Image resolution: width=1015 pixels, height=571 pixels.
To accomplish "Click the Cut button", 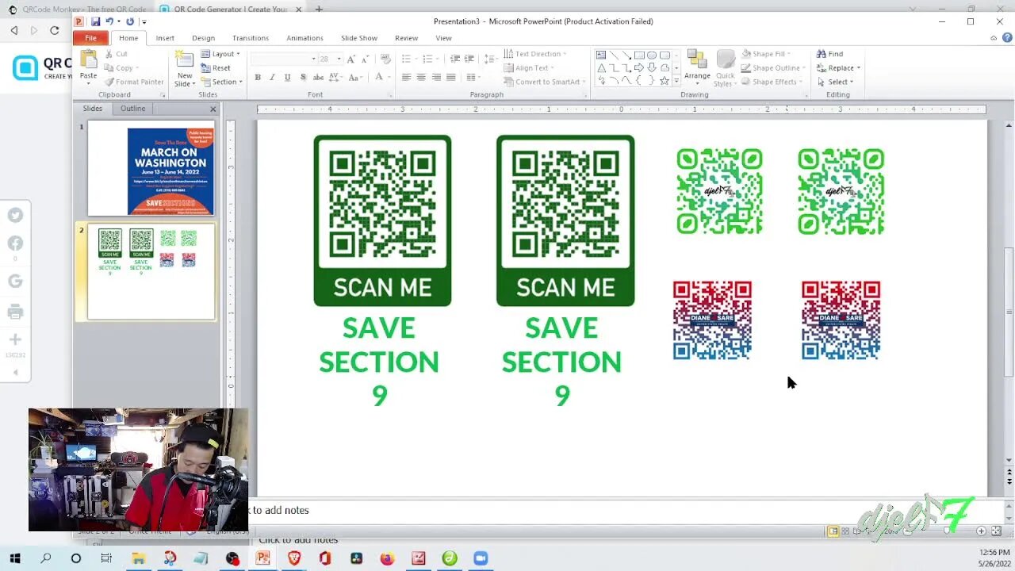I will [x=116, y=54].
